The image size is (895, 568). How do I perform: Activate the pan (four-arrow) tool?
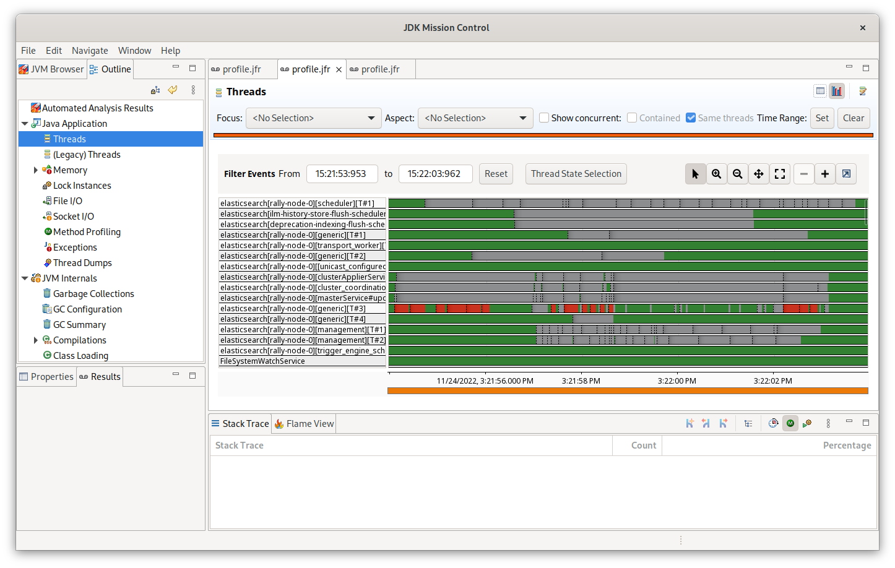tap(758, 174)
